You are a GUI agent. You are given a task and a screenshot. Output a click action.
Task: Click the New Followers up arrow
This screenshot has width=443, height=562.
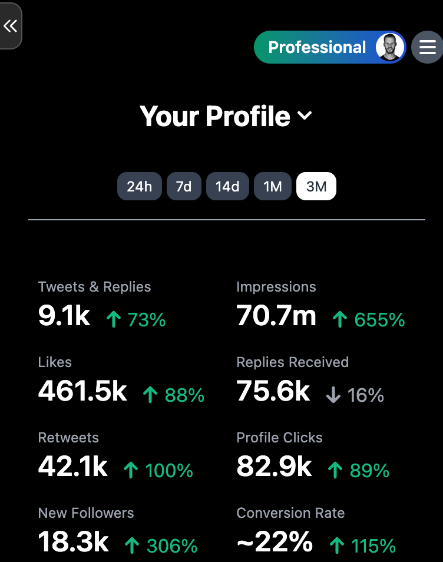[132, 546]
